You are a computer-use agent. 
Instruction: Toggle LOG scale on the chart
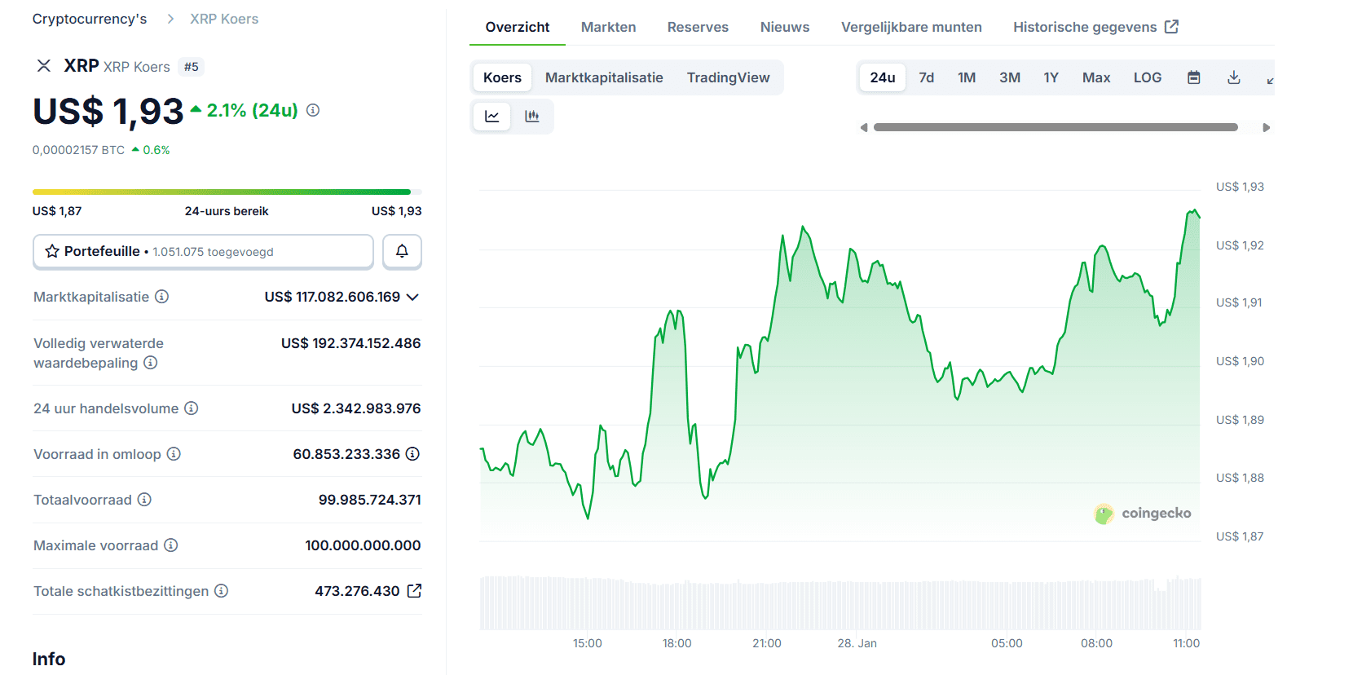pos(1147,77)
